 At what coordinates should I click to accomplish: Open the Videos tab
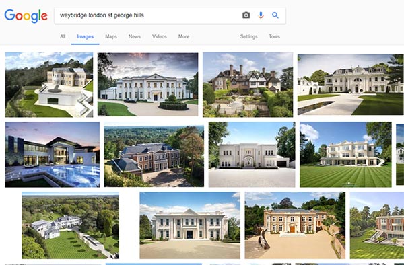pos(160,36)
